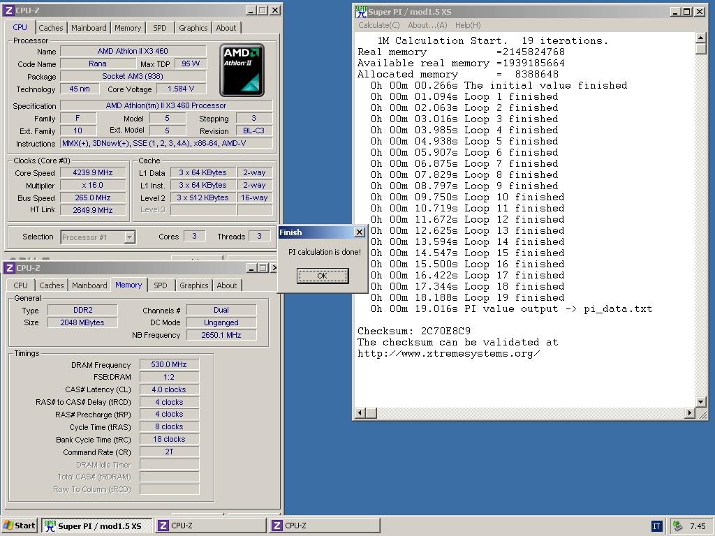Click the AMD Athlon II logo image
The width and height of the screenshot is (715, 536).
(242, 70)
